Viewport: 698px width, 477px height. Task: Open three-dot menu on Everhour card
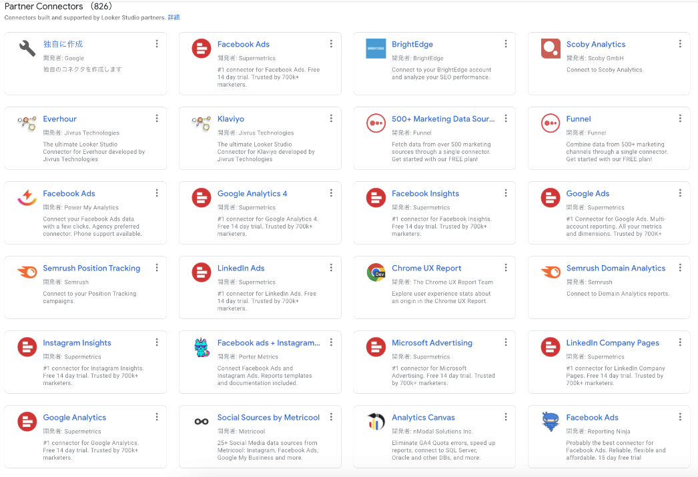(157, 118)
